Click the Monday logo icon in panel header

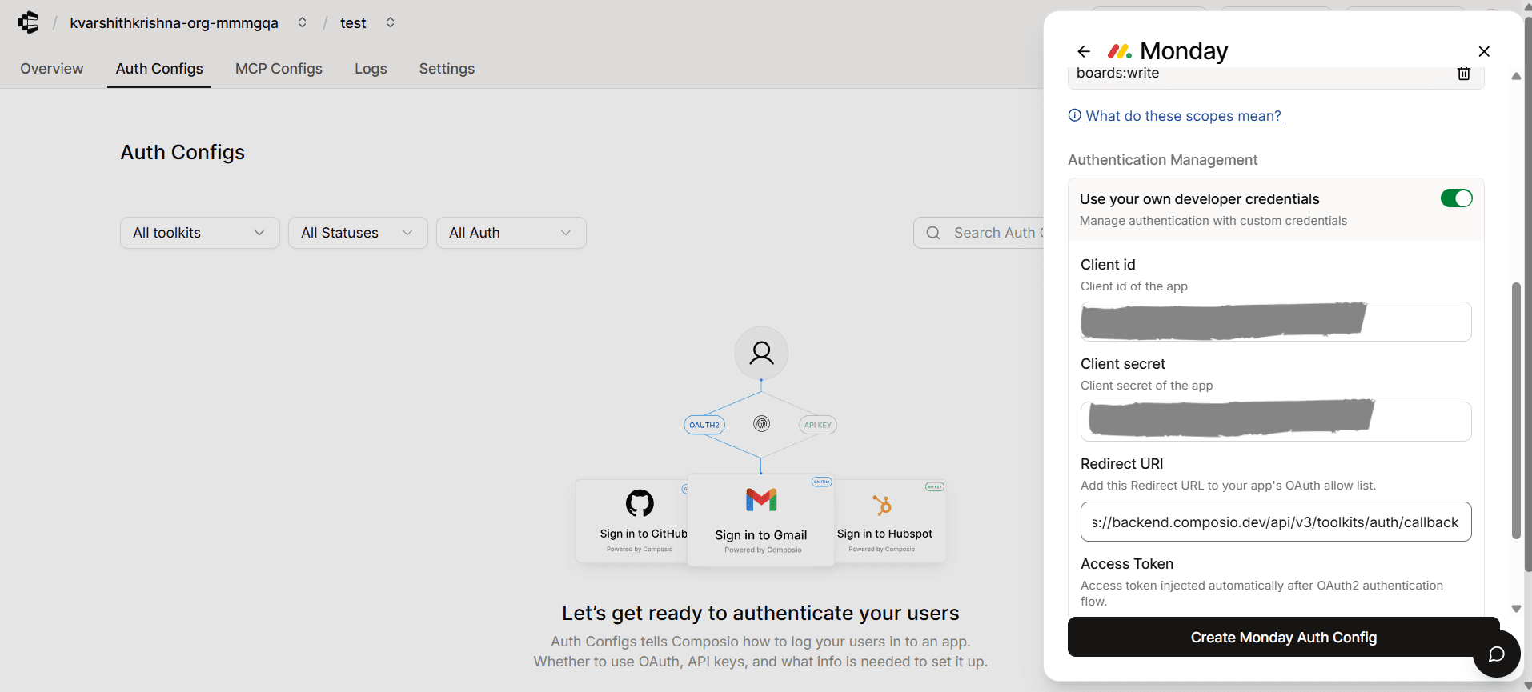[x=1119, y=51]
